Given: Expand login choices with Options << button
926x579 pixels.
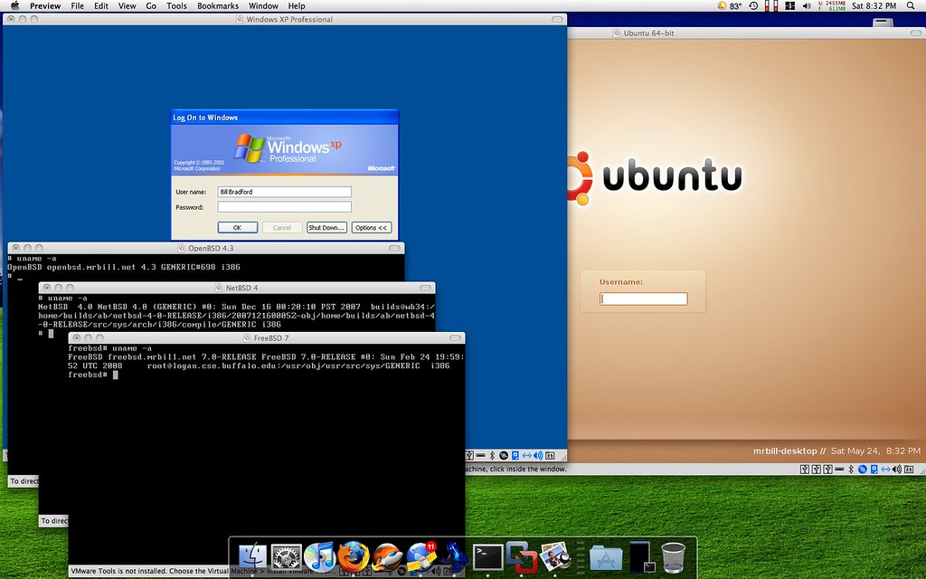Looking at the screenshot, I should pyautogui.click(x=372, y=228).
